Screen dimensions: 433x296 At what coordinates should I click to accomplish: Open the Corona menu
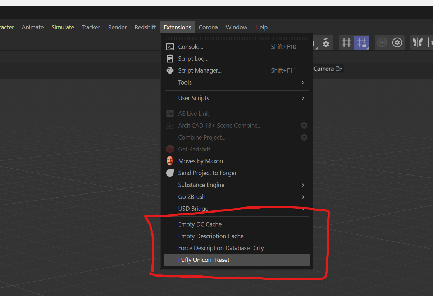pyautogui.click(x=208, y=27)
